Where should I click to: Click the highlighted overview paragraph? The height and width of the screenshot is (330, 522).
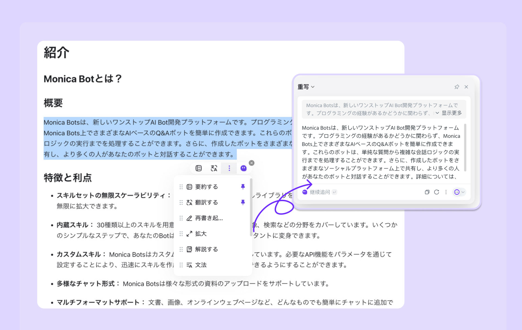pos(168,138)
